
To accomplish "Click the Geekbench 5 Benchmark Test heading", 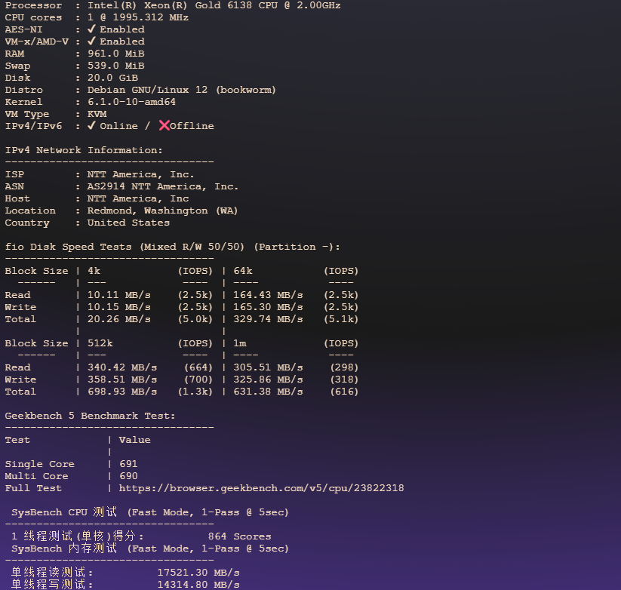I will [x=90, y=416].
